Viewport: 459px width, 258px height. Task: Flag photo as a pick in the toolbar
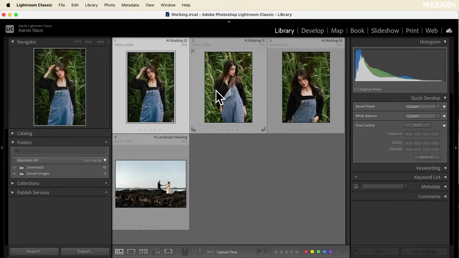tap(259, 252)
